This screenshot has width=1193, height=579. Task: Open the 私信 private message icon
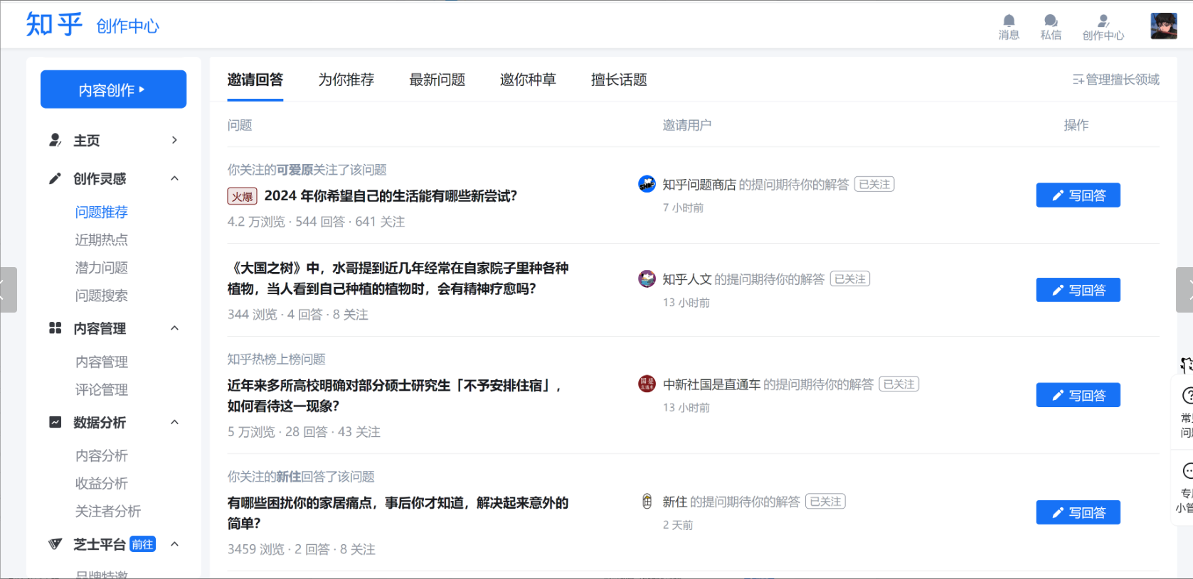(1050, 21)
